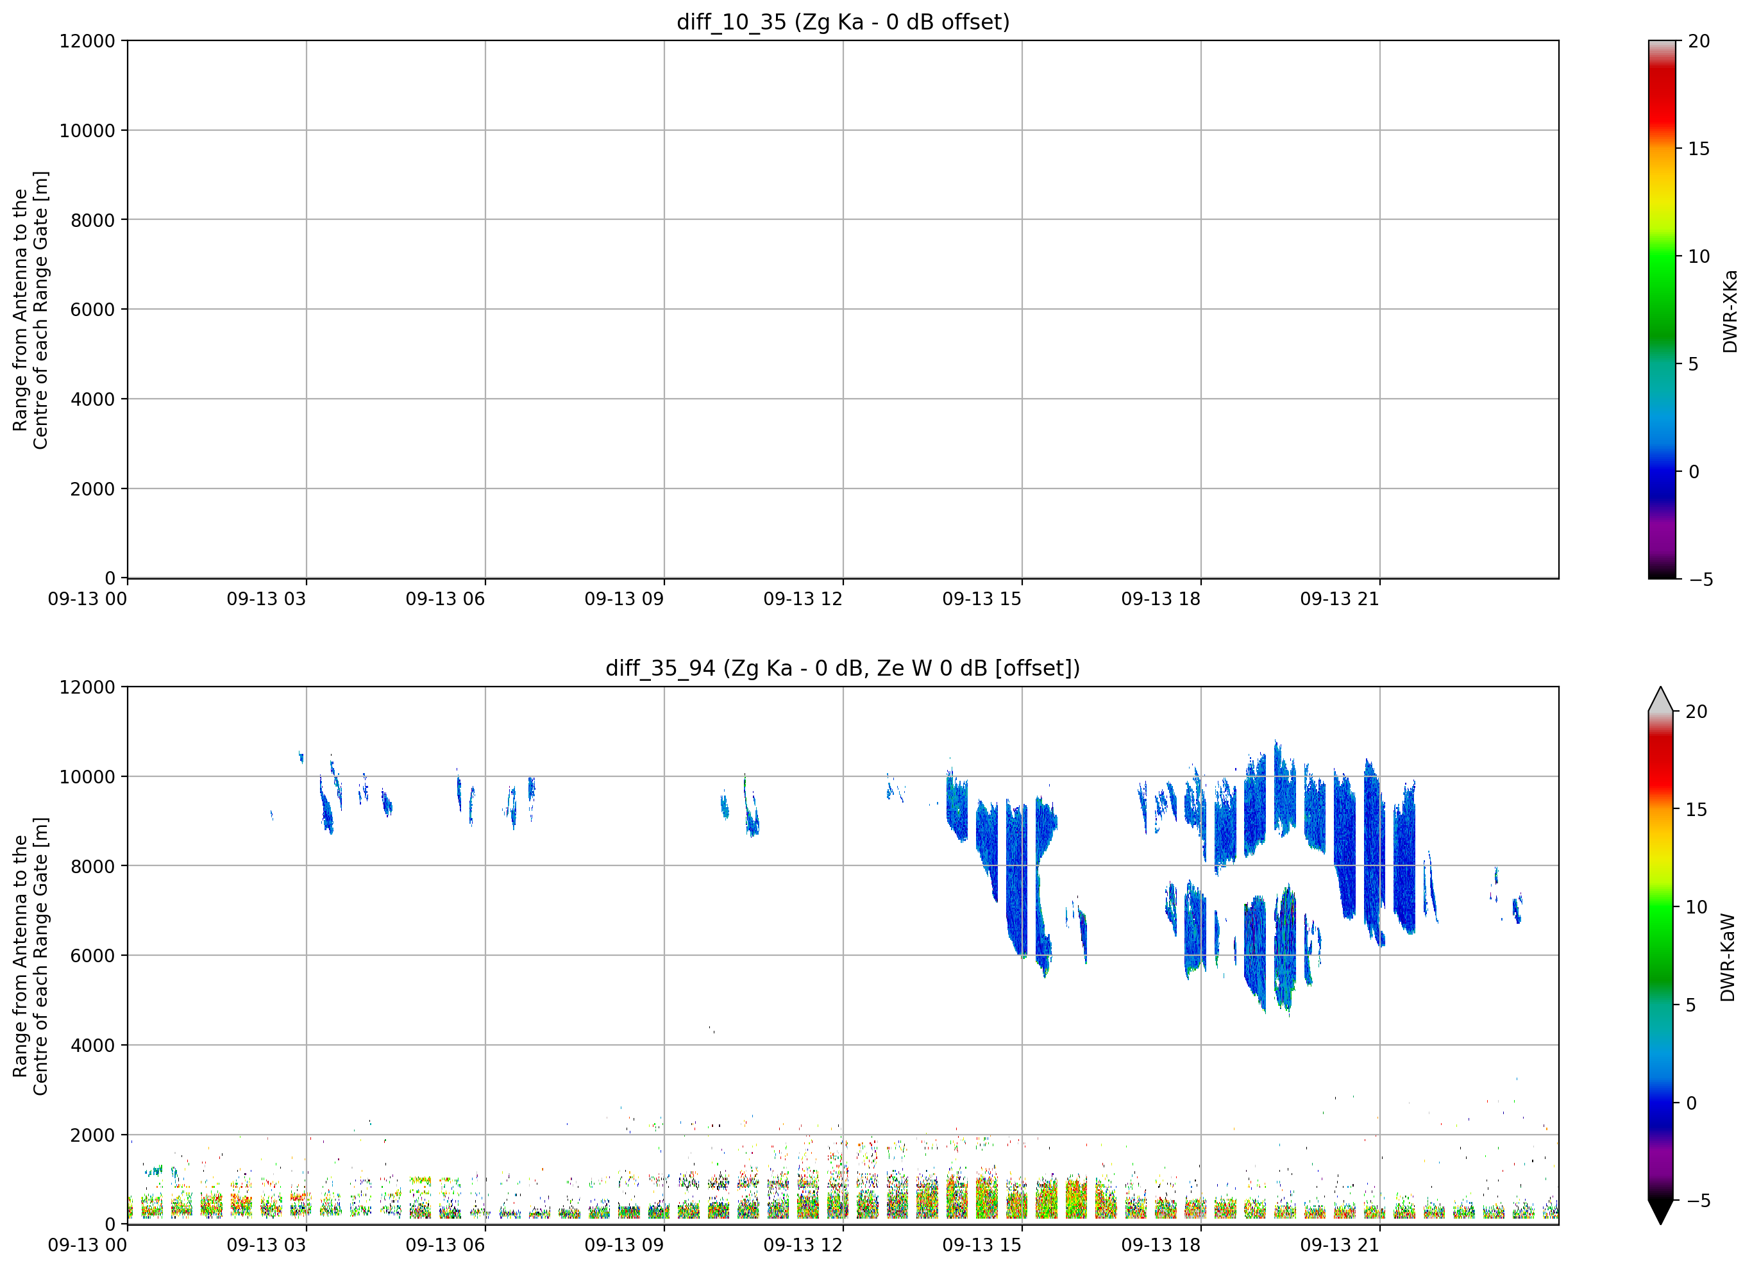Click the '09-13 09' x-tick of the diff_35_94 plot
Image resolution: width=1752 pixels, height=1268 pixels.
click(624, 1246)
